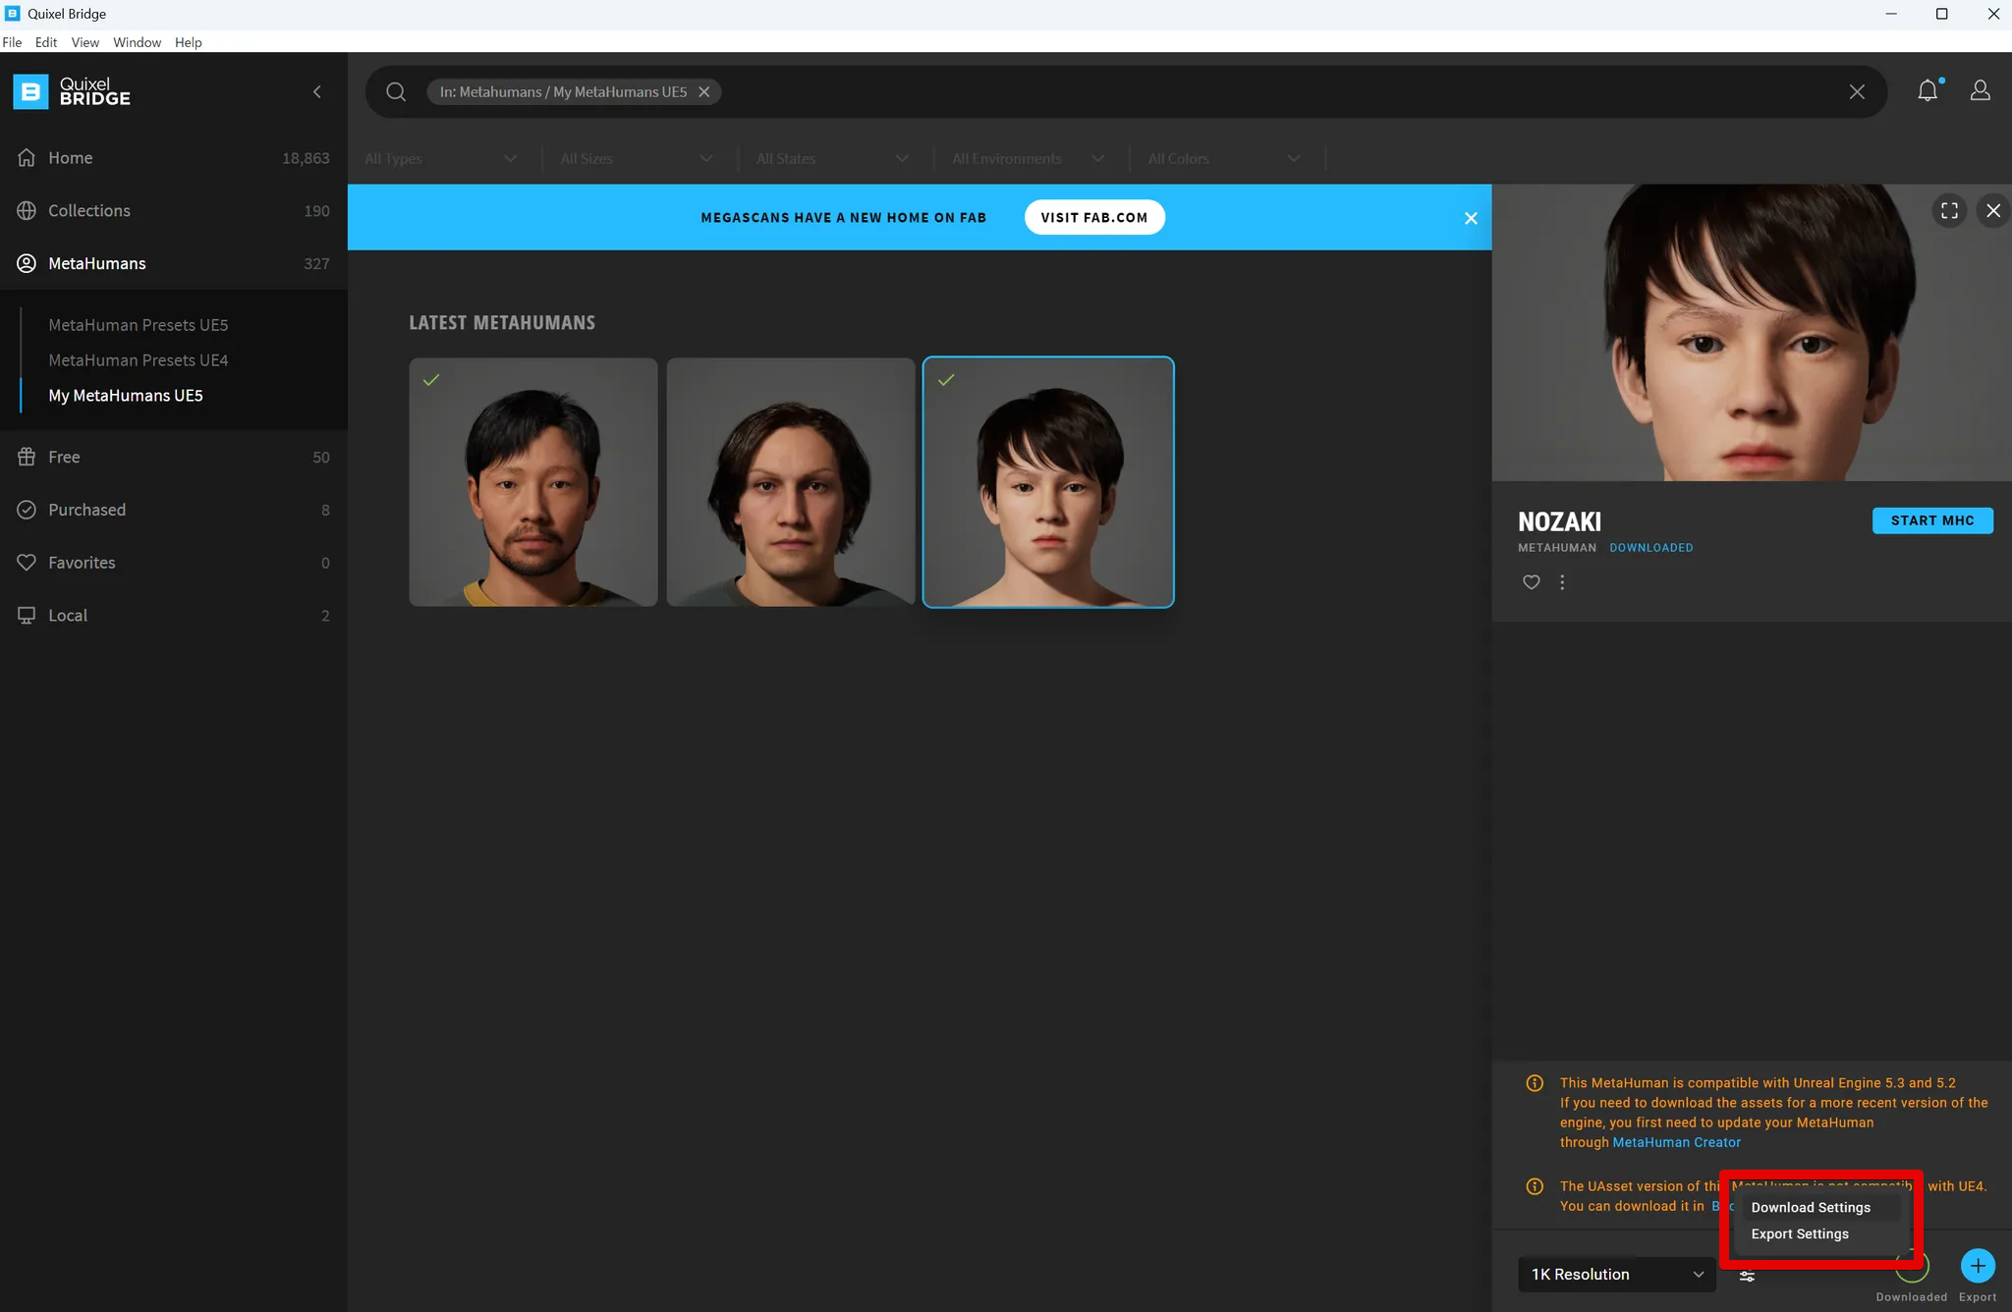Open the three-dot options for Nozaki
The image size is (2012, 1312).
pyautogui.click(x=1562, y=582)
